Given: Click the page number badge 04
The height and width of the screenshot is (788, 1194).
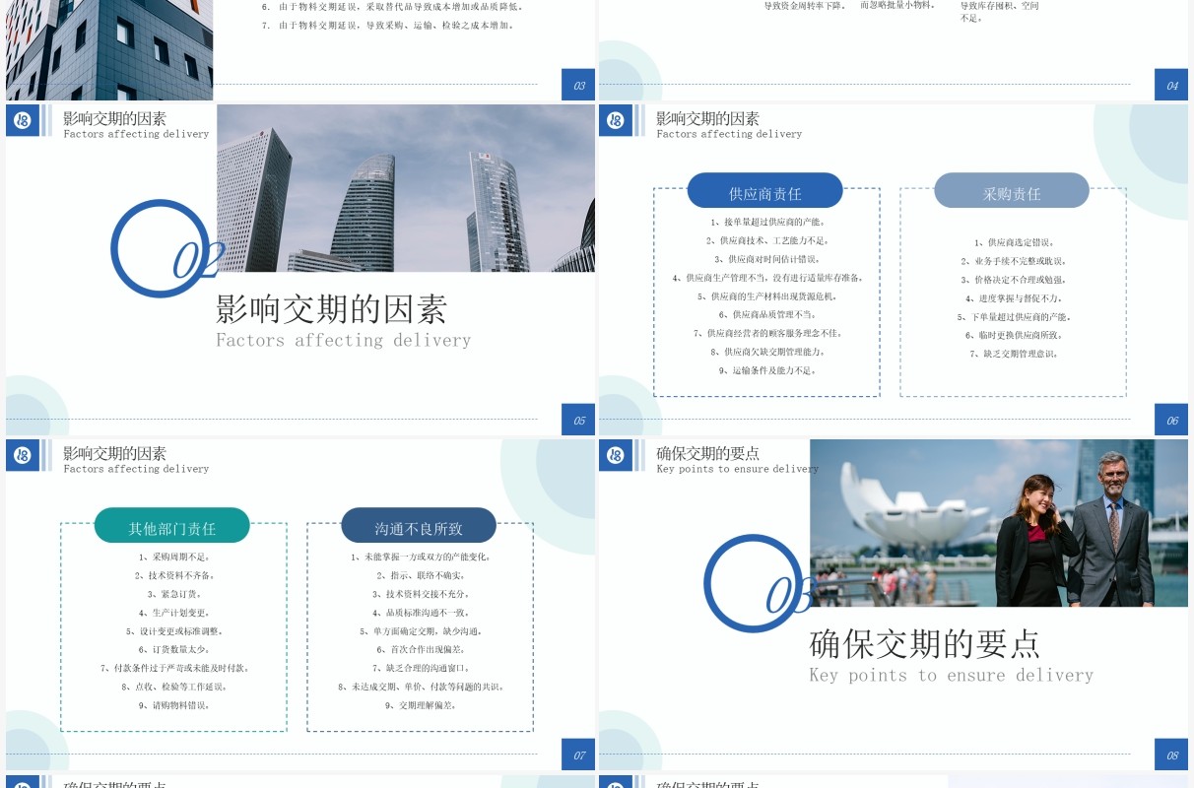Looking at the screenshot, I should coord(1171,85).
